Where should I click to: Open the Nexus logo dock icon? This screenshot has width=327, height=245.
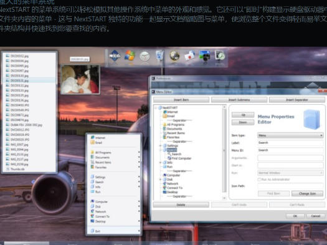click(115, 55)
